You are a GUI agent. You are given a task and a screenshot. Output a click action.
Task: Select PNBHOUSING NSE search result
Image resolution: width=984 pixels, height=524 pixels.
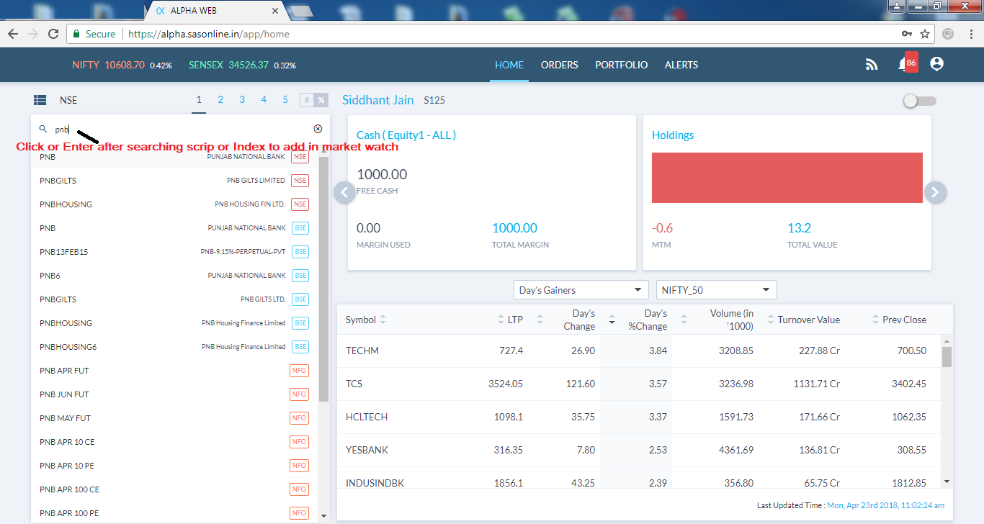[x=174, y=204]
